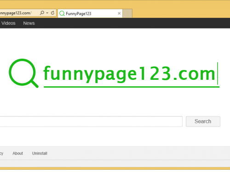Open the News section
This screenshot has width=230, height=172.
[29, 23]
